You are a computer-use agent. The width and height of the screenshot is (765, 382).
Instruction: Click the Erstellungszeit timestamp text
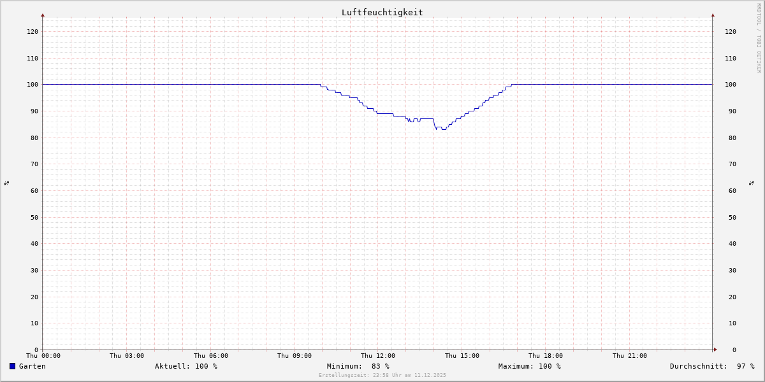[382, 375]
